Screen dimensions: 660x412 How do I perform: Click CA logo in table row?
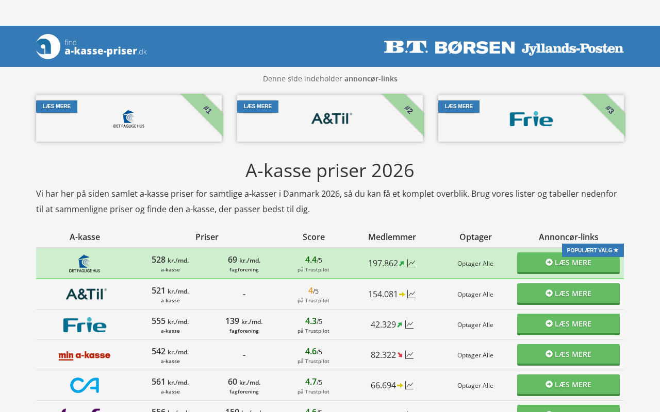85,385
